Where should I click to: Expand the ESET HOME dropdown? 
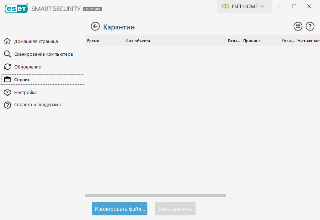(x=262, y=6)
